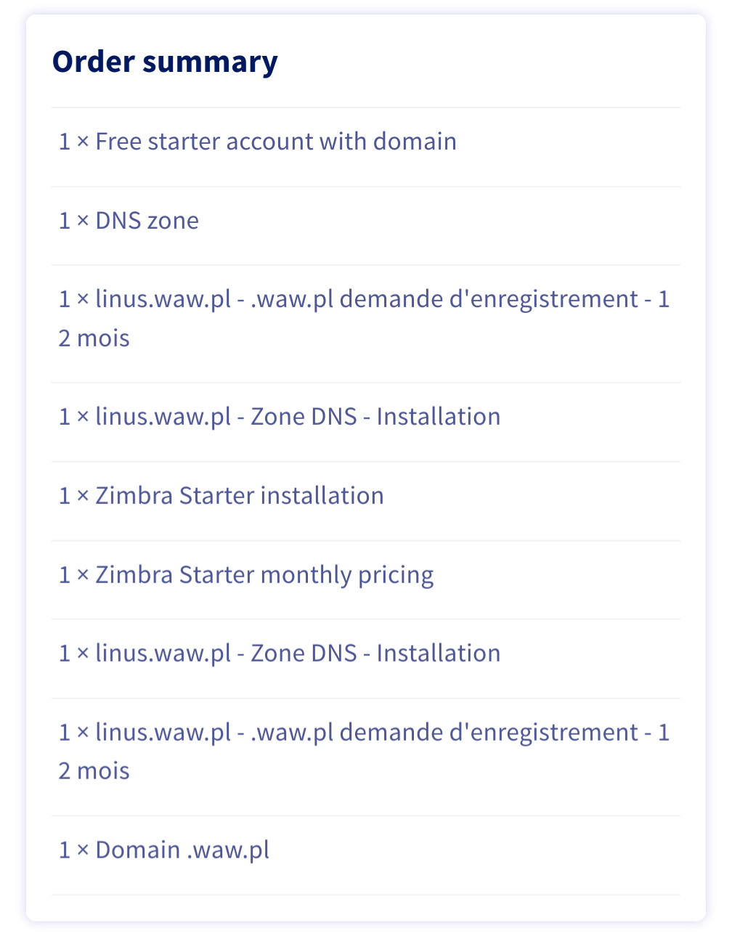Click quantity 1 × of first demande d'enregistrement

pos(73,299)
